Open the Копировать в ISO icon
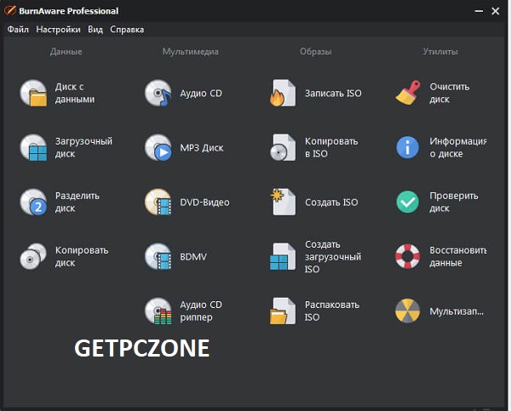The height and width of the screenshot is (411, 511). (283, 147)
